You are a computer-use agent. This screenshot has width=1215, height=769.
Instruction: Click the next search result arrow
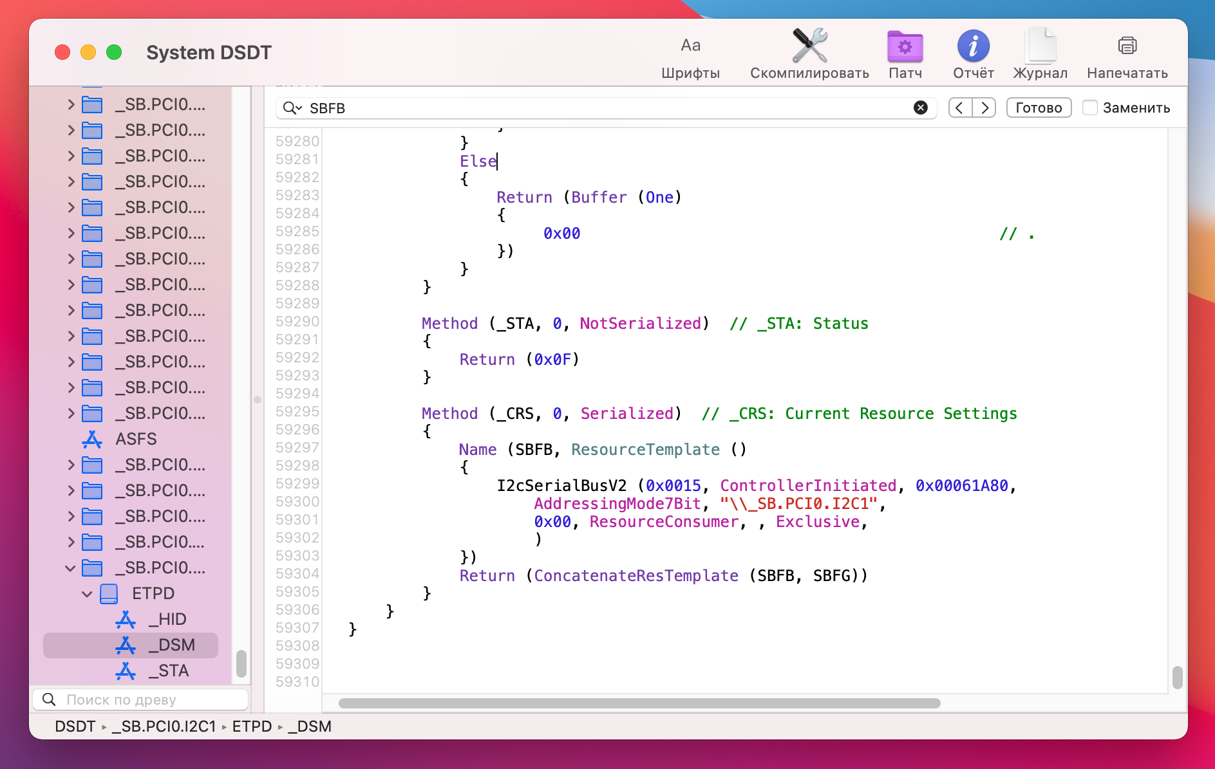tap(984, 107)
